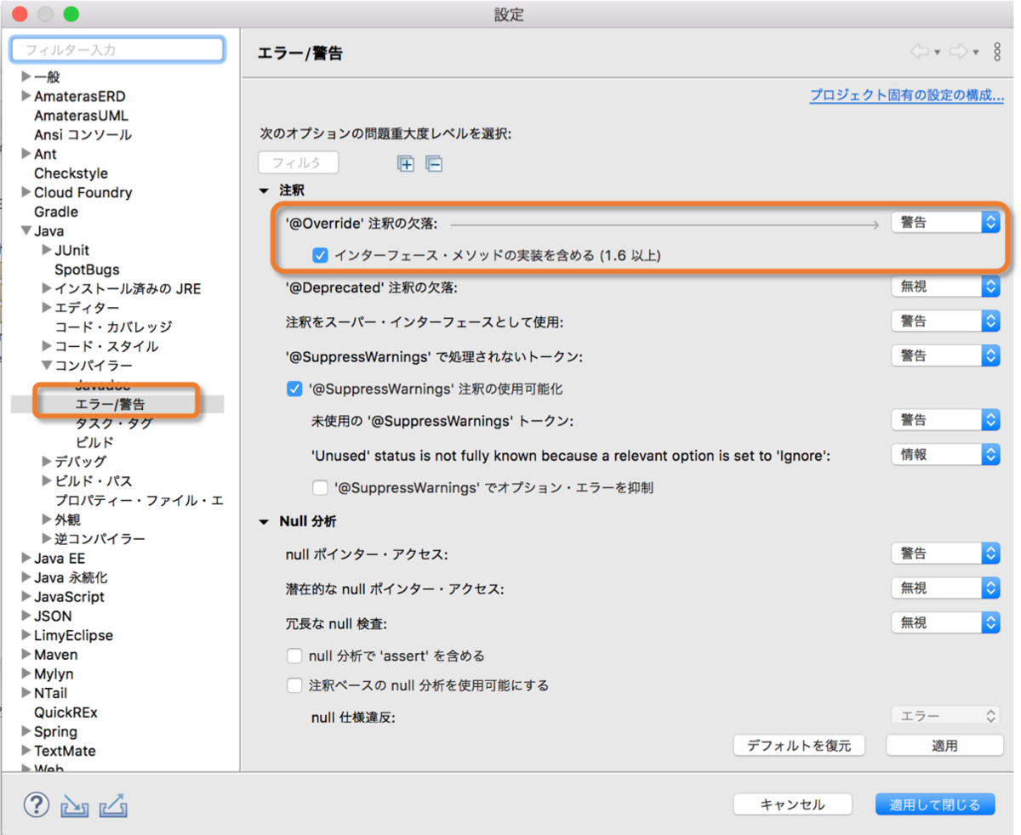Open プロジェクト固有の設定の構成 link
This screenshot has height=835, width=1021.
pos(906,96)
